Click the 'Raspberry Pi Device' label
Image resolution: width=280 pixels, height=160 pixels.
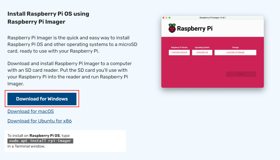click(x=179, y=48)
